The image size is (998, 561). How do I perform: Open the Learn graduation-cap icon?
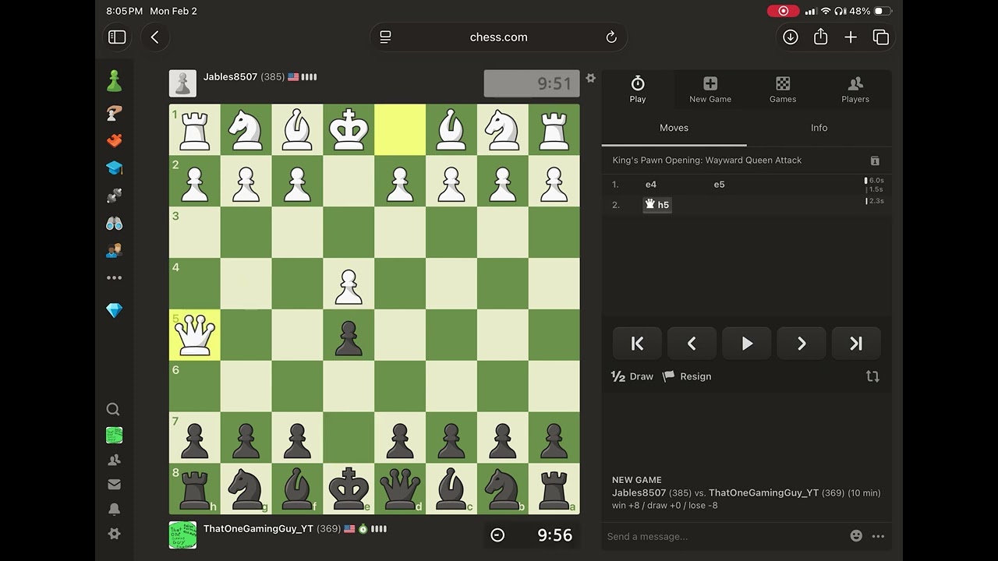tap(114, 168)
